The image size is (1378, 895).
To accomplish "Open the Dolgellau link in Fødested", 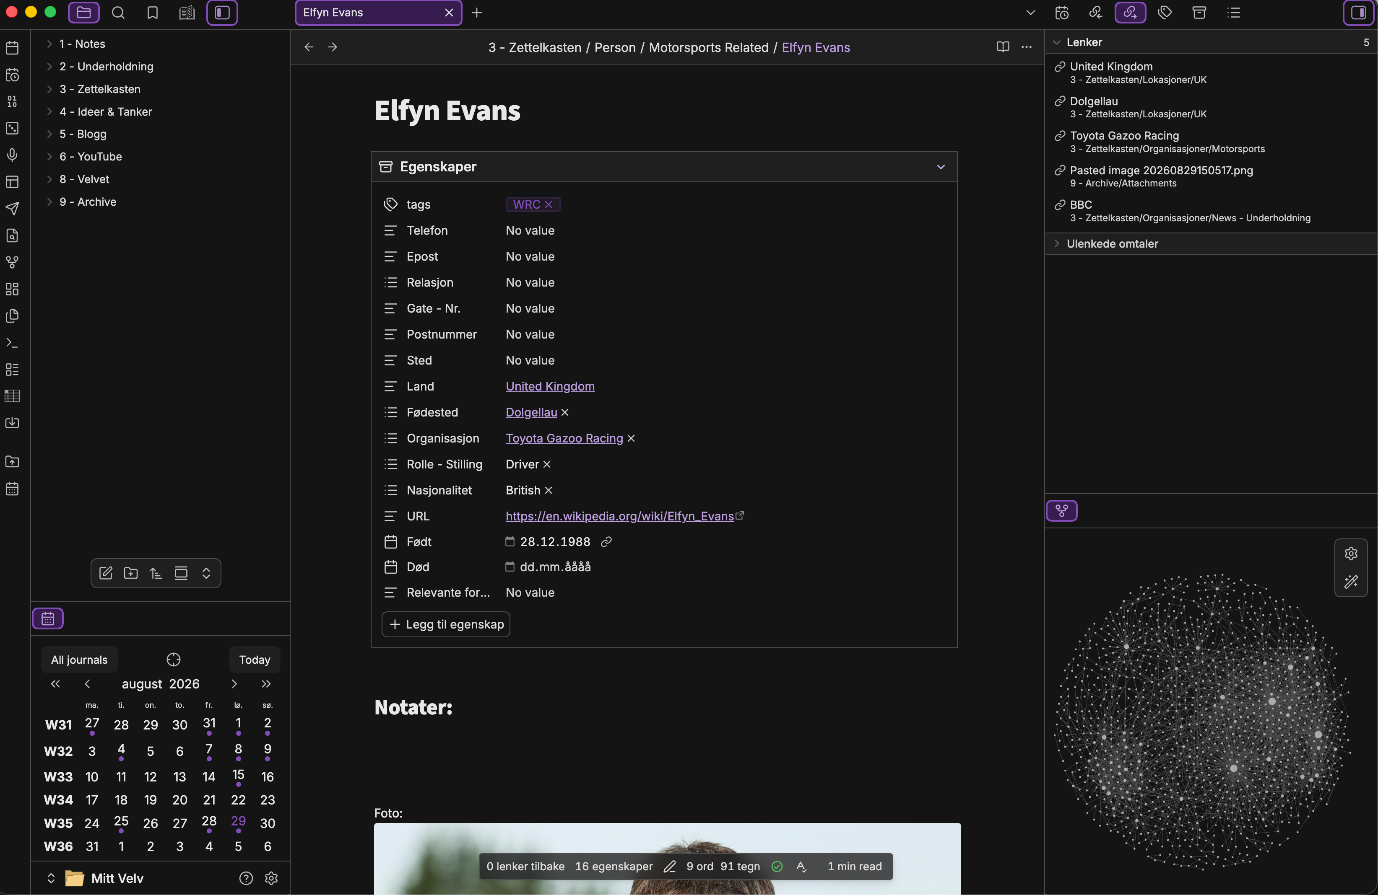I will (x=531, y=412).
